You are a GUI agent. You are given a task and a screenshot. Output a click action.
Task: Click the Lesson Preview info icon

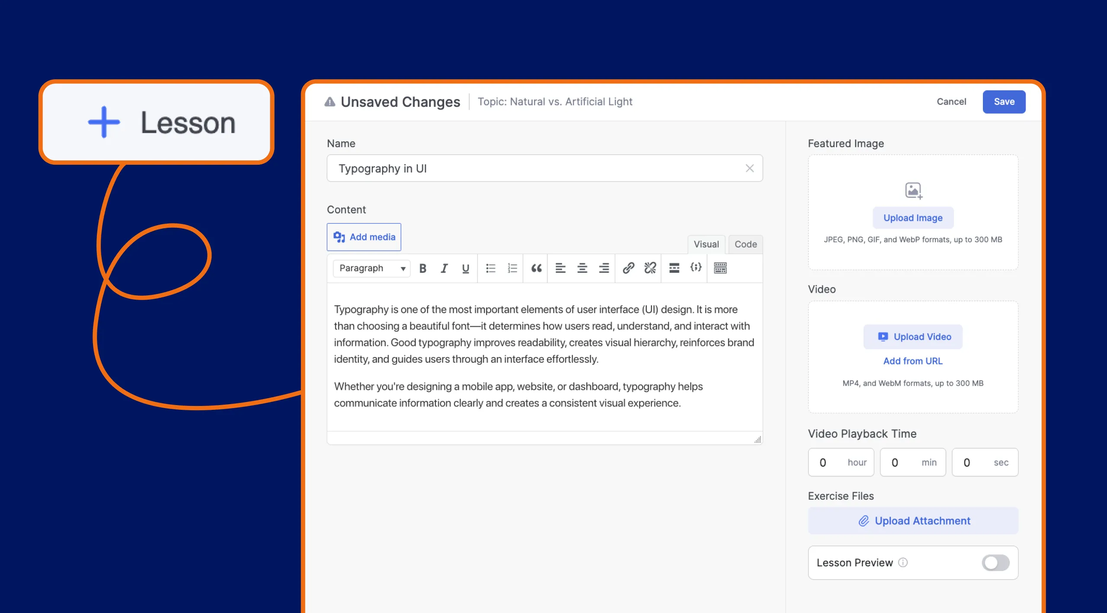[x=903, y=562]
